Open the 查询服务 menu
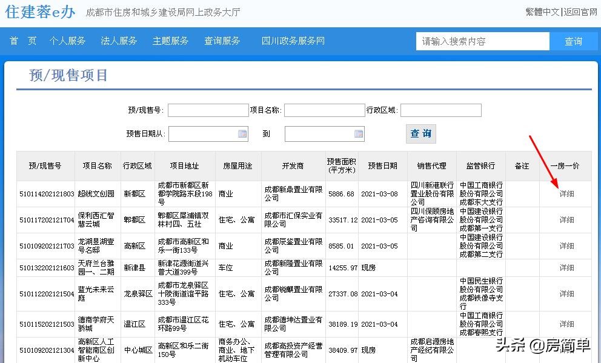This screenshot has height=363, width=601. pyautogui.click(x=222, y=41)
